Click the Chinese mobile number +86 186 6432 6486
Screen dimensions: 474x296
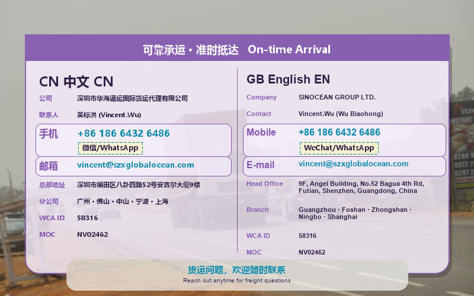coord(124,133)
